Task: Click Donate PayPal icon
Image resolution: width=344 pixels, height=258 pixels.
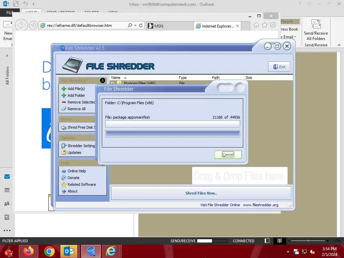Action: [x=64, y=178]
